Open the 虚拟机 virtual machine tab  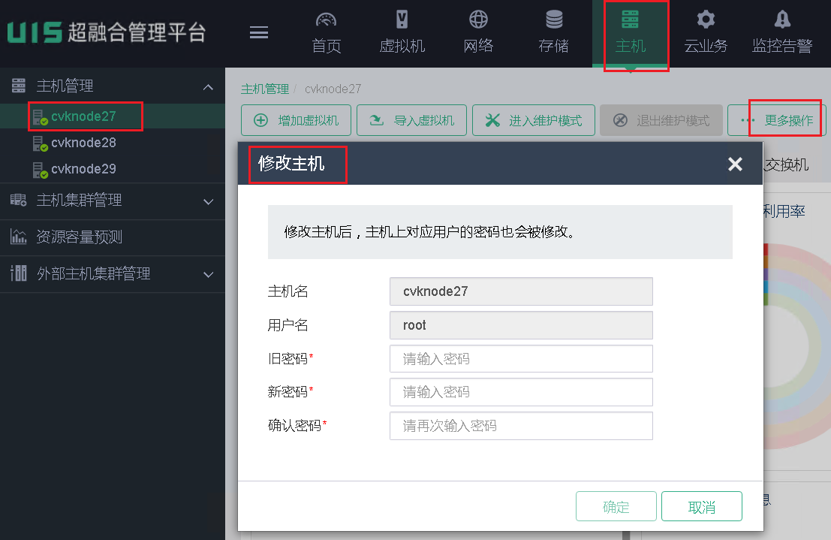coord(402,33)
